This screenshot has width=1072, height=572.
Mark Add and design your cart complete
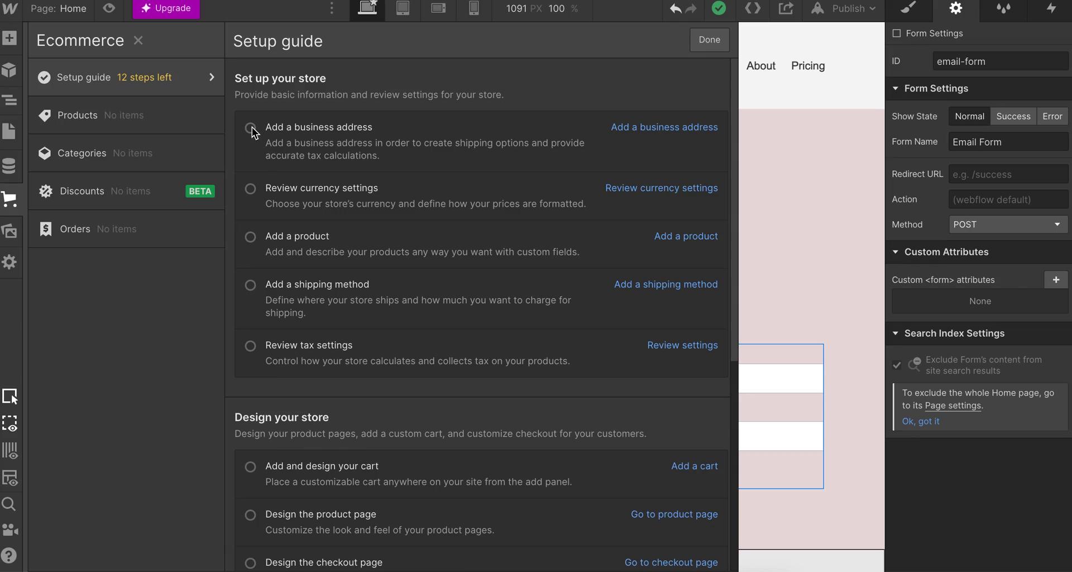coord(251,466)
